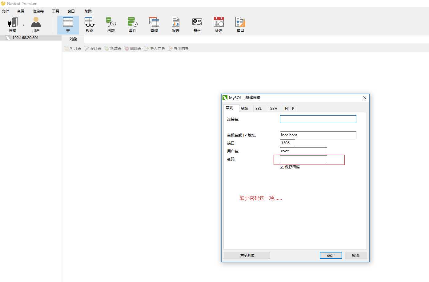Open the Tools (工具) menu

pos(56,11)
